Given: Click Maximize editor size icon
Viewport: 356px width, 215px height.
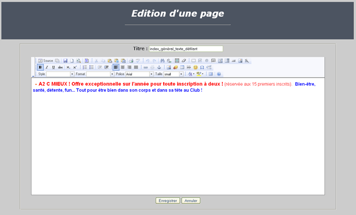Looking at the screenshot, I should [x=211, y=74].
